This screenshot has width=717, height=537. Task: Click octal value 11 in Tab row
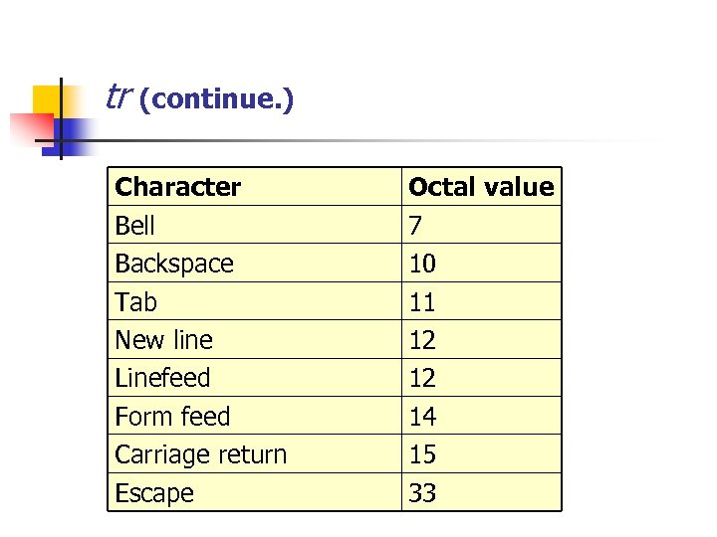pyautogui.click(x=422, y=301)
